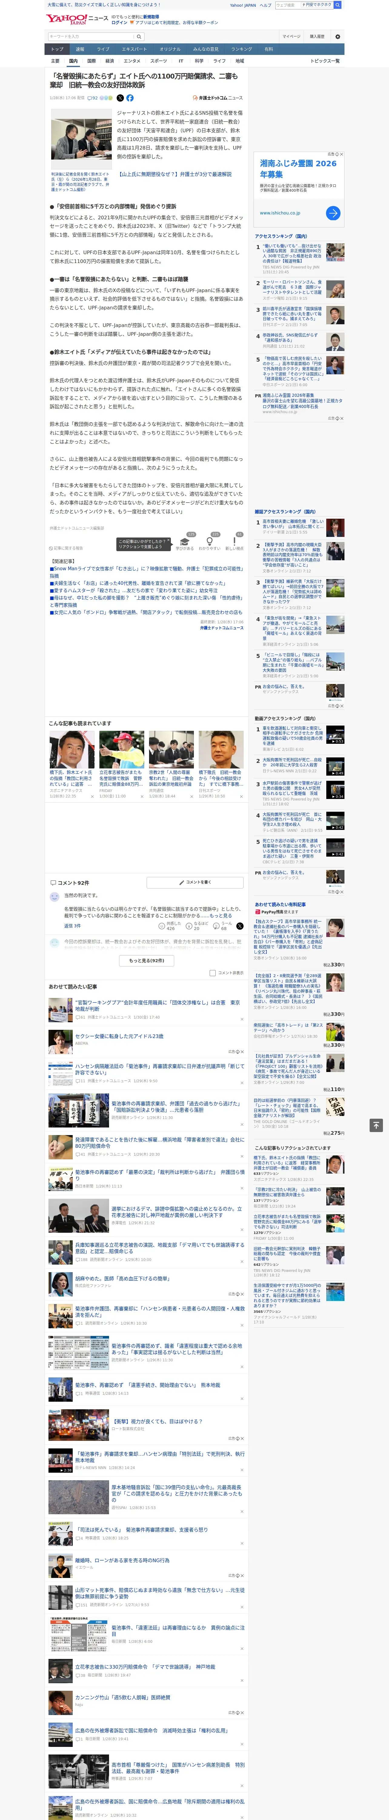
Task: Select the ライブ tab in the dark navigation bar
Action: tap(103, 49)
